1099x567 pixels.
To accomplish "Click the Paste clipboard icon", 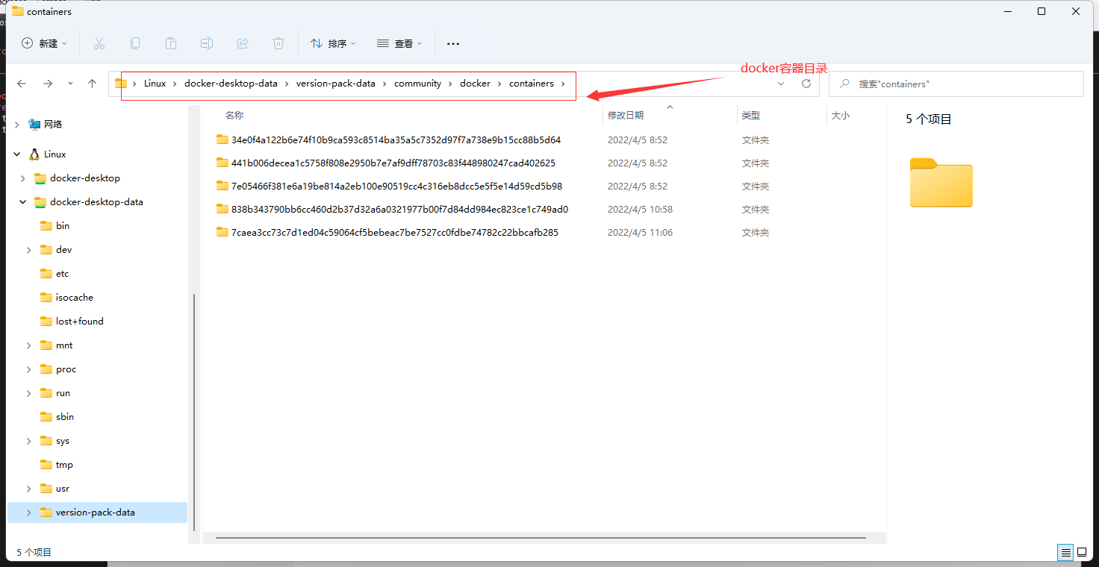I will tap(171, 43).
